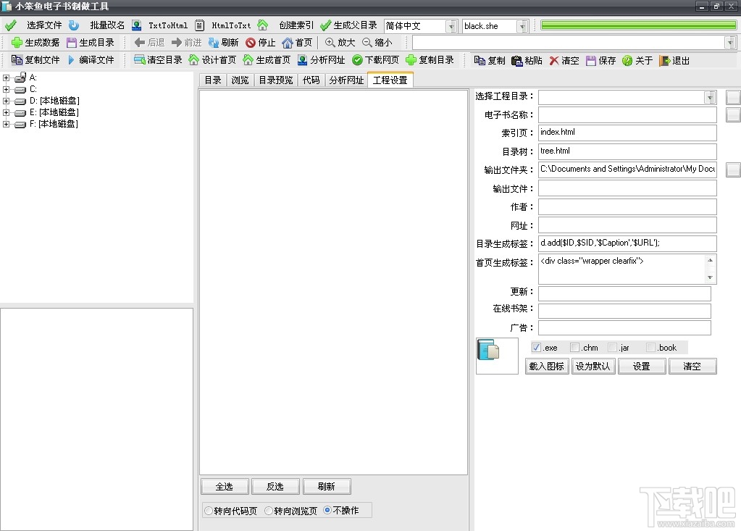
Task: Click the 载入图标 button
Action: [546, 366]
